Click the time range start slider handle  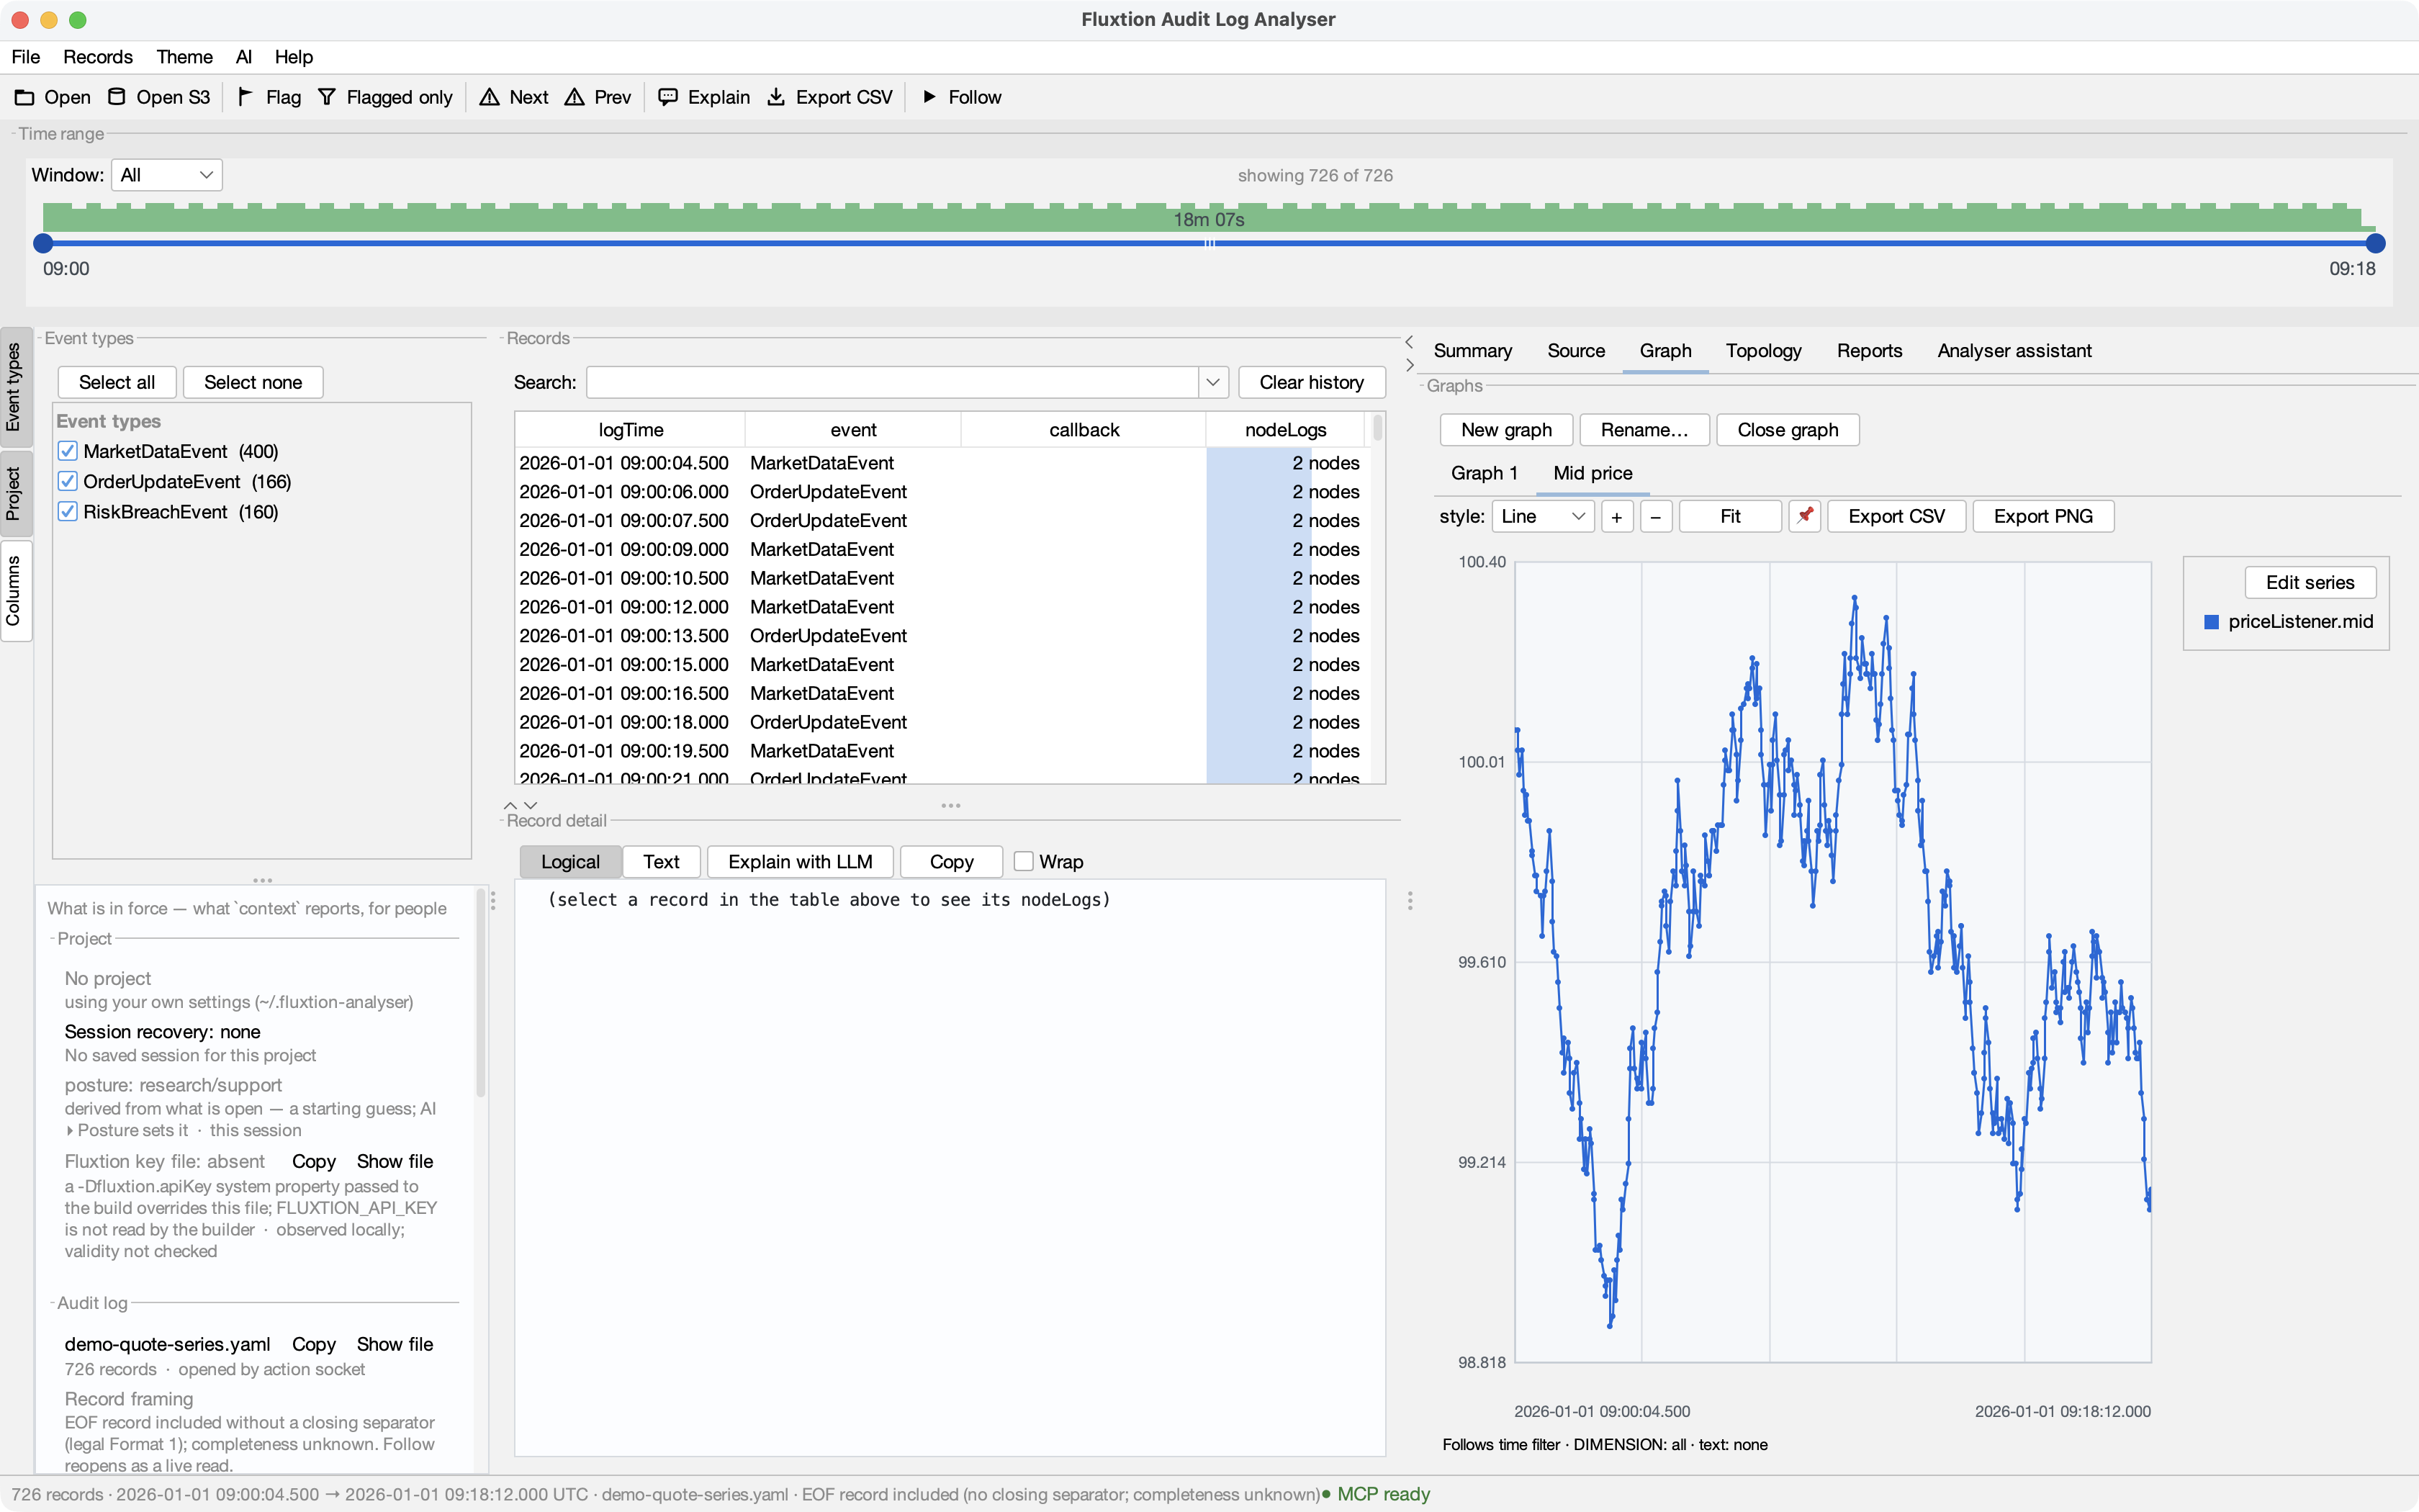point(43,243)
